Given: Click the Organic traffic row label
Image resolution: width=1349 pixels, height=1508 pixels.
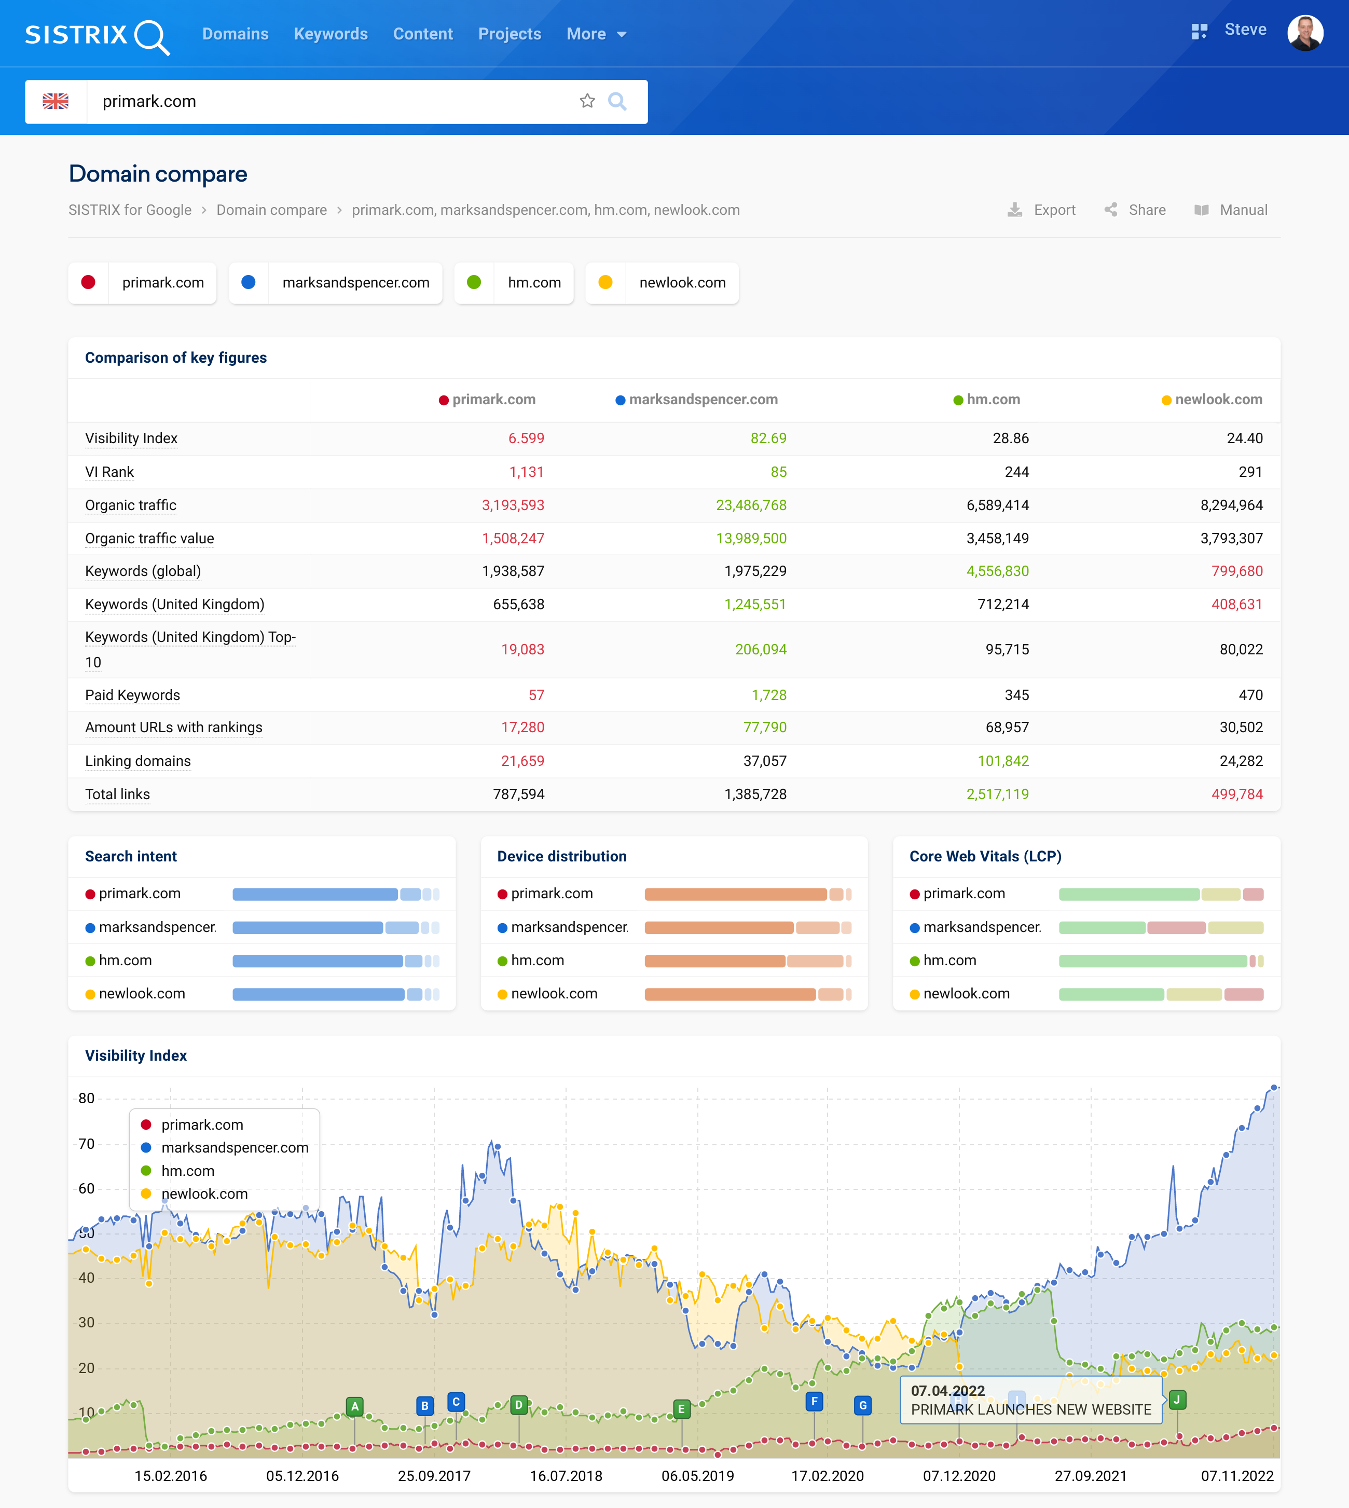Looking at the screenshot, I should pos(130,505).
